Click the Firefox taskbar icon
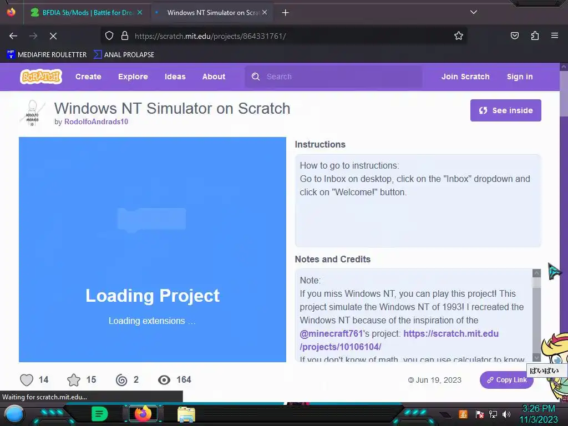 click(143, 414)
